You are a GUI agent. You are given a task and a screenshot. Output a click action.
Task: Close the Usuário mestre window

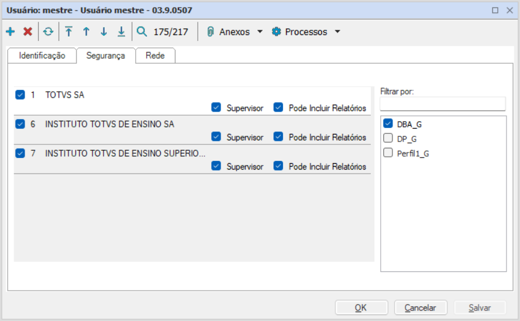click(510, 11)
